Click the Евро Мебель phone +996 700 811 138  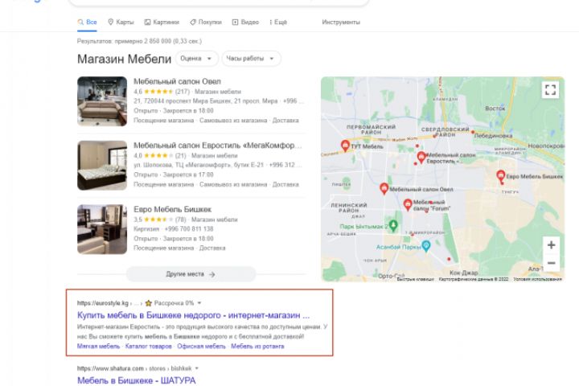[189, 229]
